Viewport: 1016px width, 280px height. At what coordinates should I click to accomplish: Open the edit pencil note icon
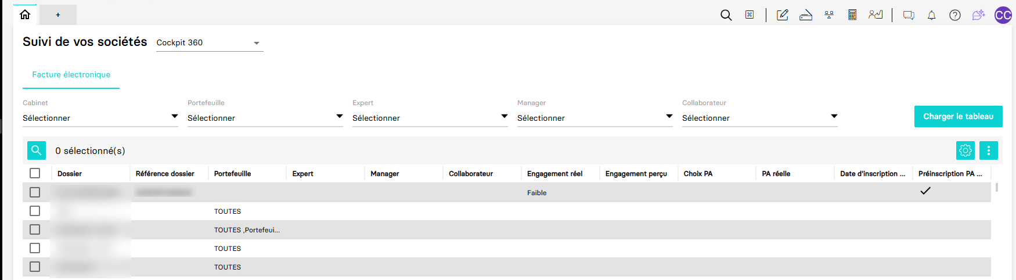(782, 15)
